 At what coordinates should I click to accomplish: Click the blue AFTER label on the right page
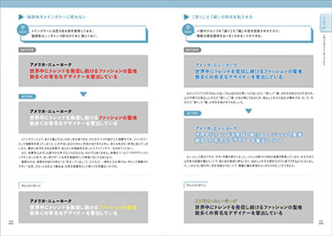[193, 114]
